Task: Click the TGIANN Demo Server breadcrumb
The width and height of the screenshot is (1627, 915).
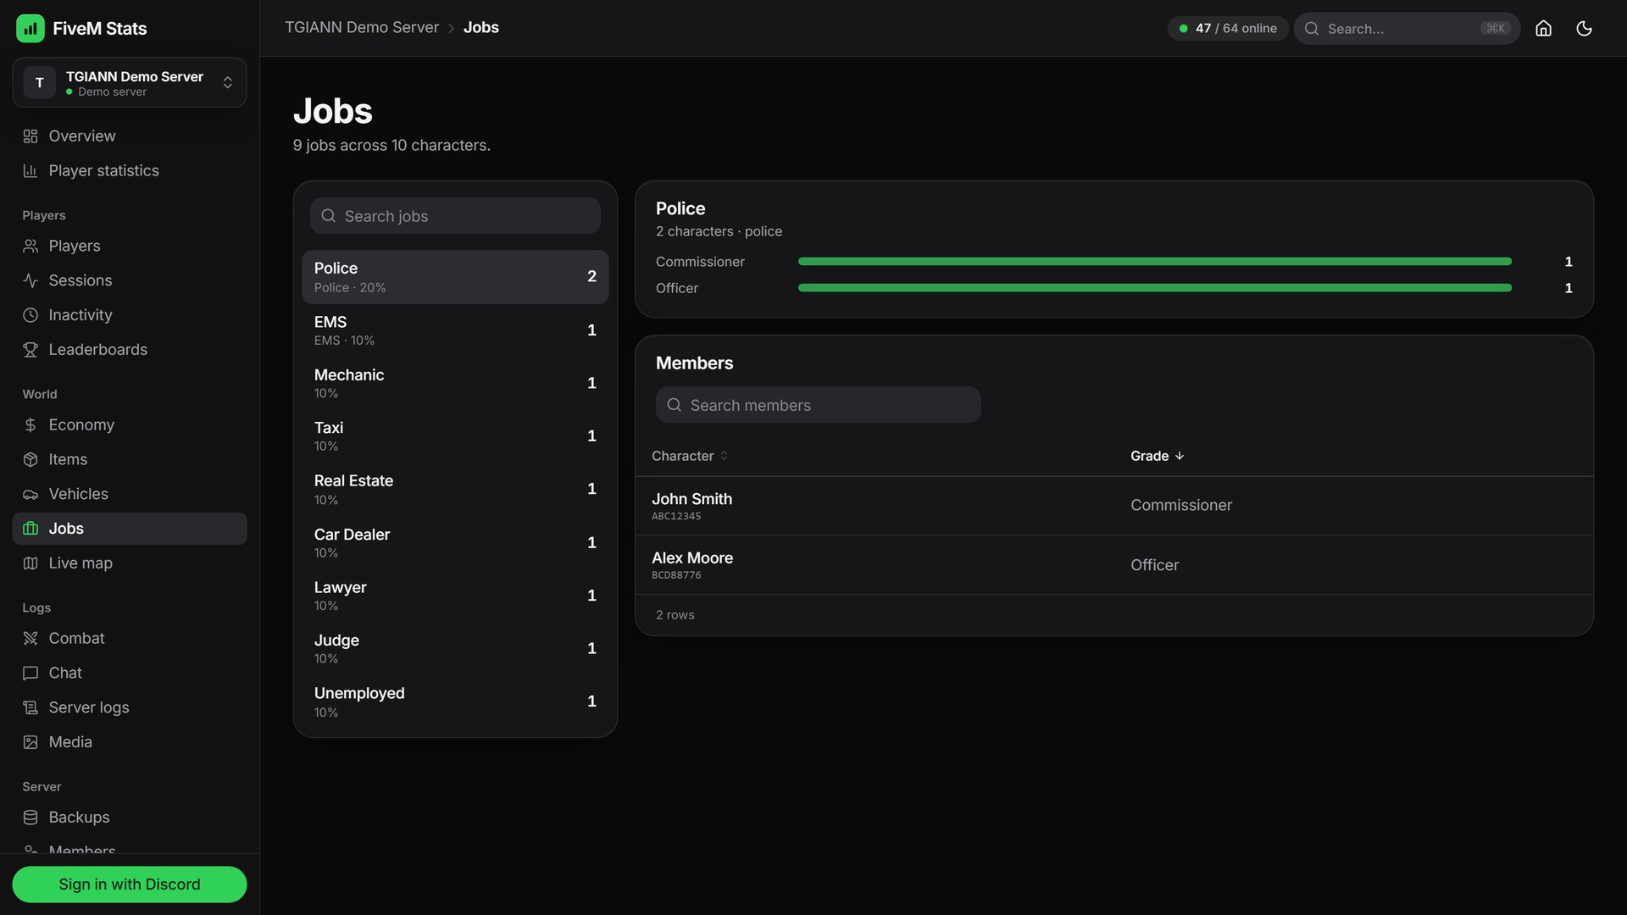Action: 362,27
